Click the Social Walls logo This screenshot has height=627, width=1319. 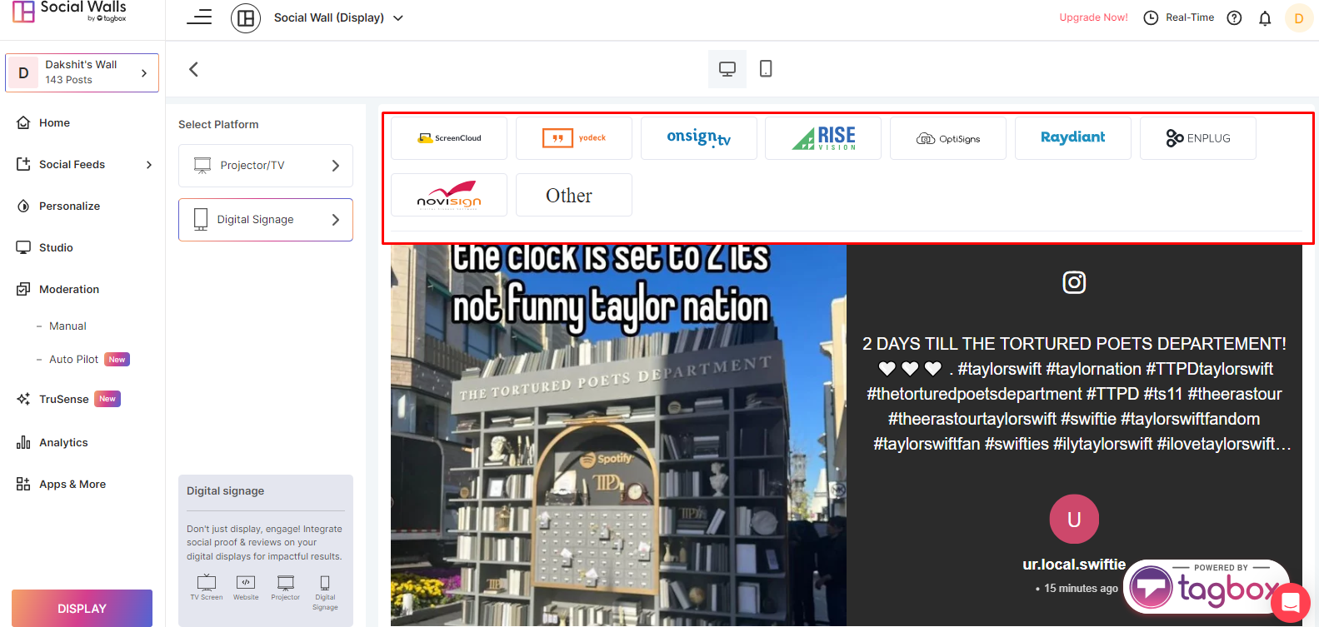69,11
